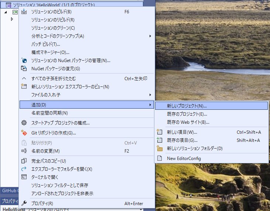Select the ソリューション 'HelloWorld' tree row
Screen dimensions: 270x211
(x=72, y=5)
